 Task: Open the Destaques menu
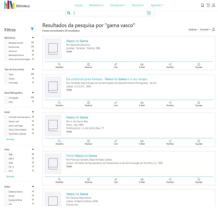pyautogui.click(x=117, y=5)
